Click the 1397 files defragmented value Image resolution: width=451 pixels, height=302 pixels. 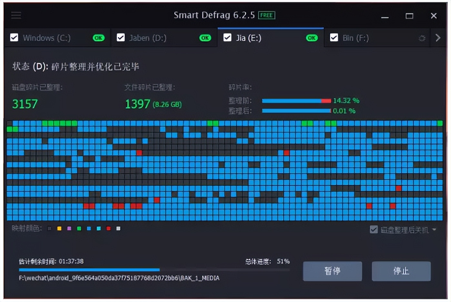(x=137, y=104)
